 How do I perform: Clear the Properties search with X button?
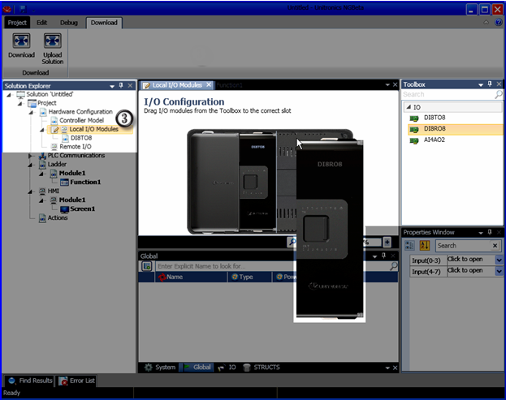click(x=495, y=245)
